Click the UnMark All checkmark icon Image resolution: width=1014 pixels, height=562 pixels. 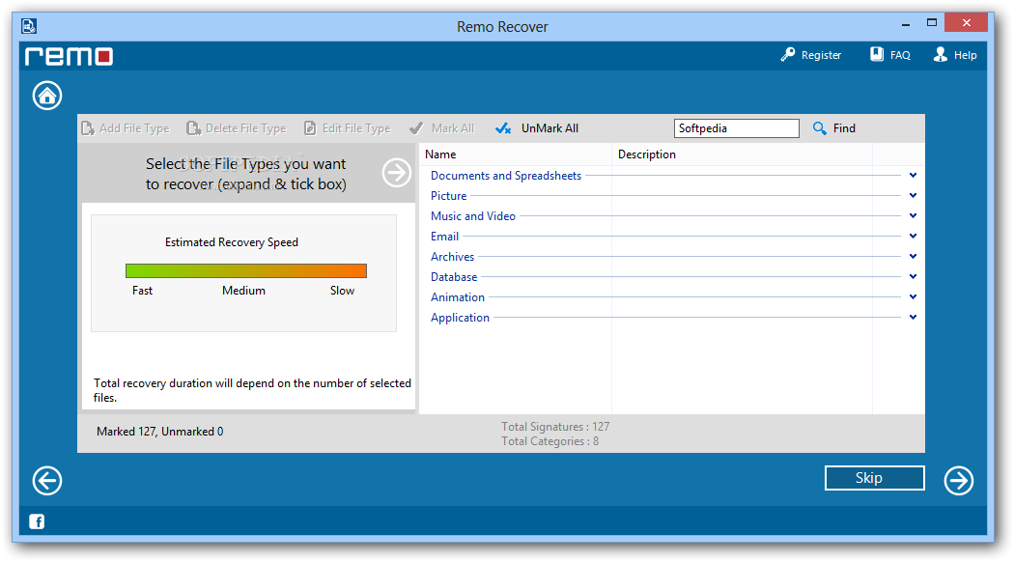point(503,128)
